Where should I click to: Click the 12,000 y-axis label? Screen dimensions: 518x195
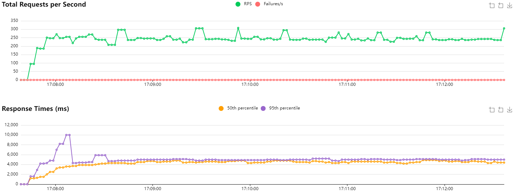[x=11, y=125]
